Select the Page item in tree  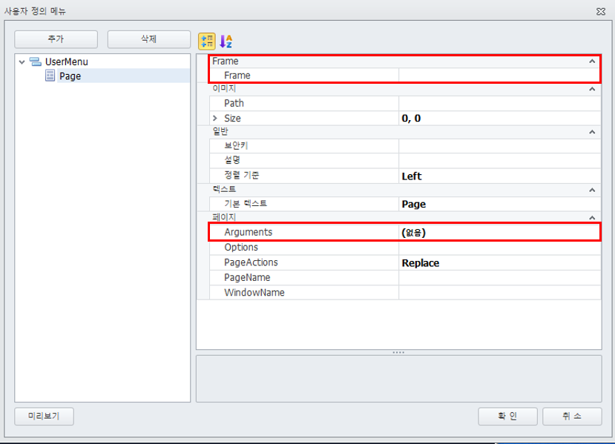click(x=70, y=76)
